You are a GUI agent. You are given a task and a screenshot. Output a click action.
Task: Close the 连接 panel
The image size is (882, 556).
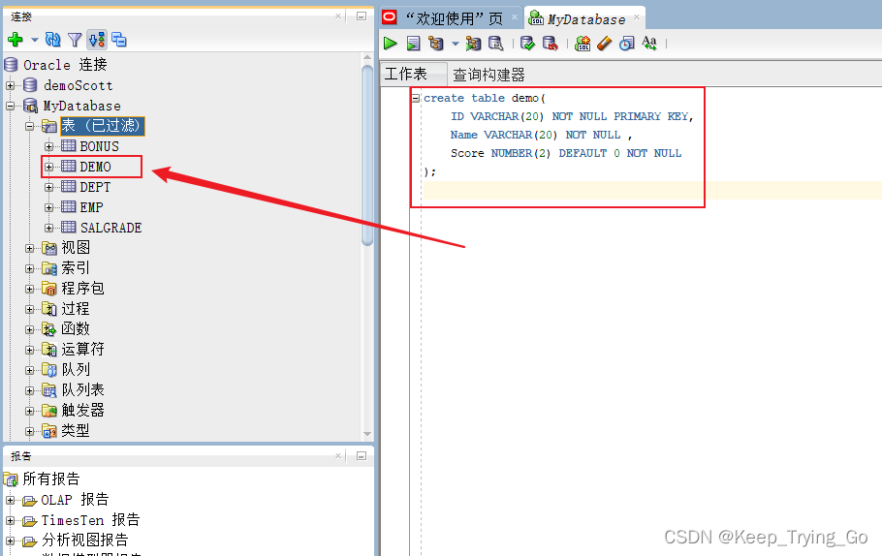338,16
